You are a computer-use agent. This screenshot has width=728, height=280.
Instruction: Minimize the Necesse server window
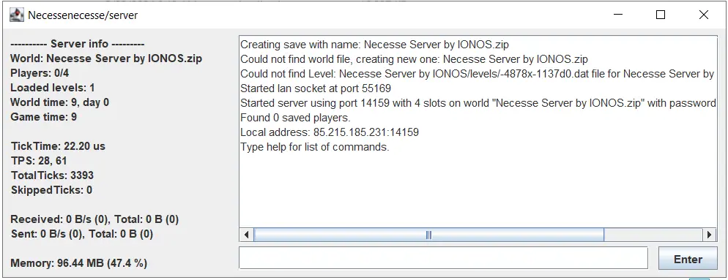(x=617, y=15)
